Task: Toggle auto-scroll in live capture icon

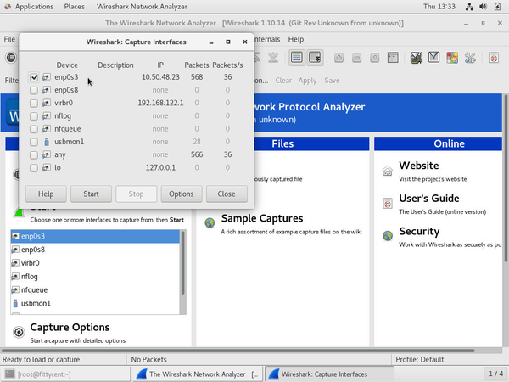Action: 315,58
